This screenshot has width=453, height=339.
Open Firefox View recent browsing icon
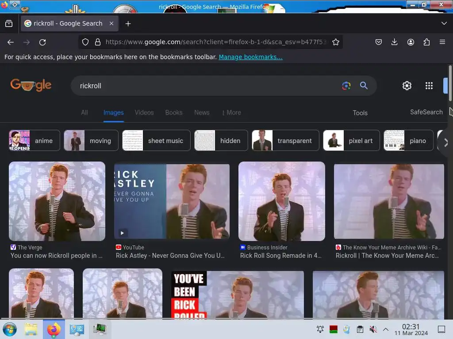pos(9,24)
